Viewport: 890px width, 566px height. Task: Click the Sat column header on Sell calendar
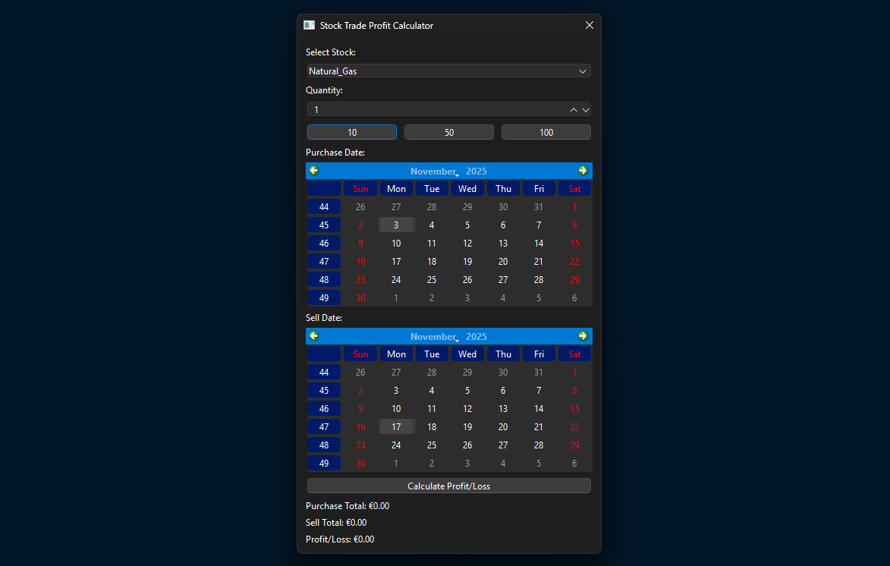click(574, 354)
